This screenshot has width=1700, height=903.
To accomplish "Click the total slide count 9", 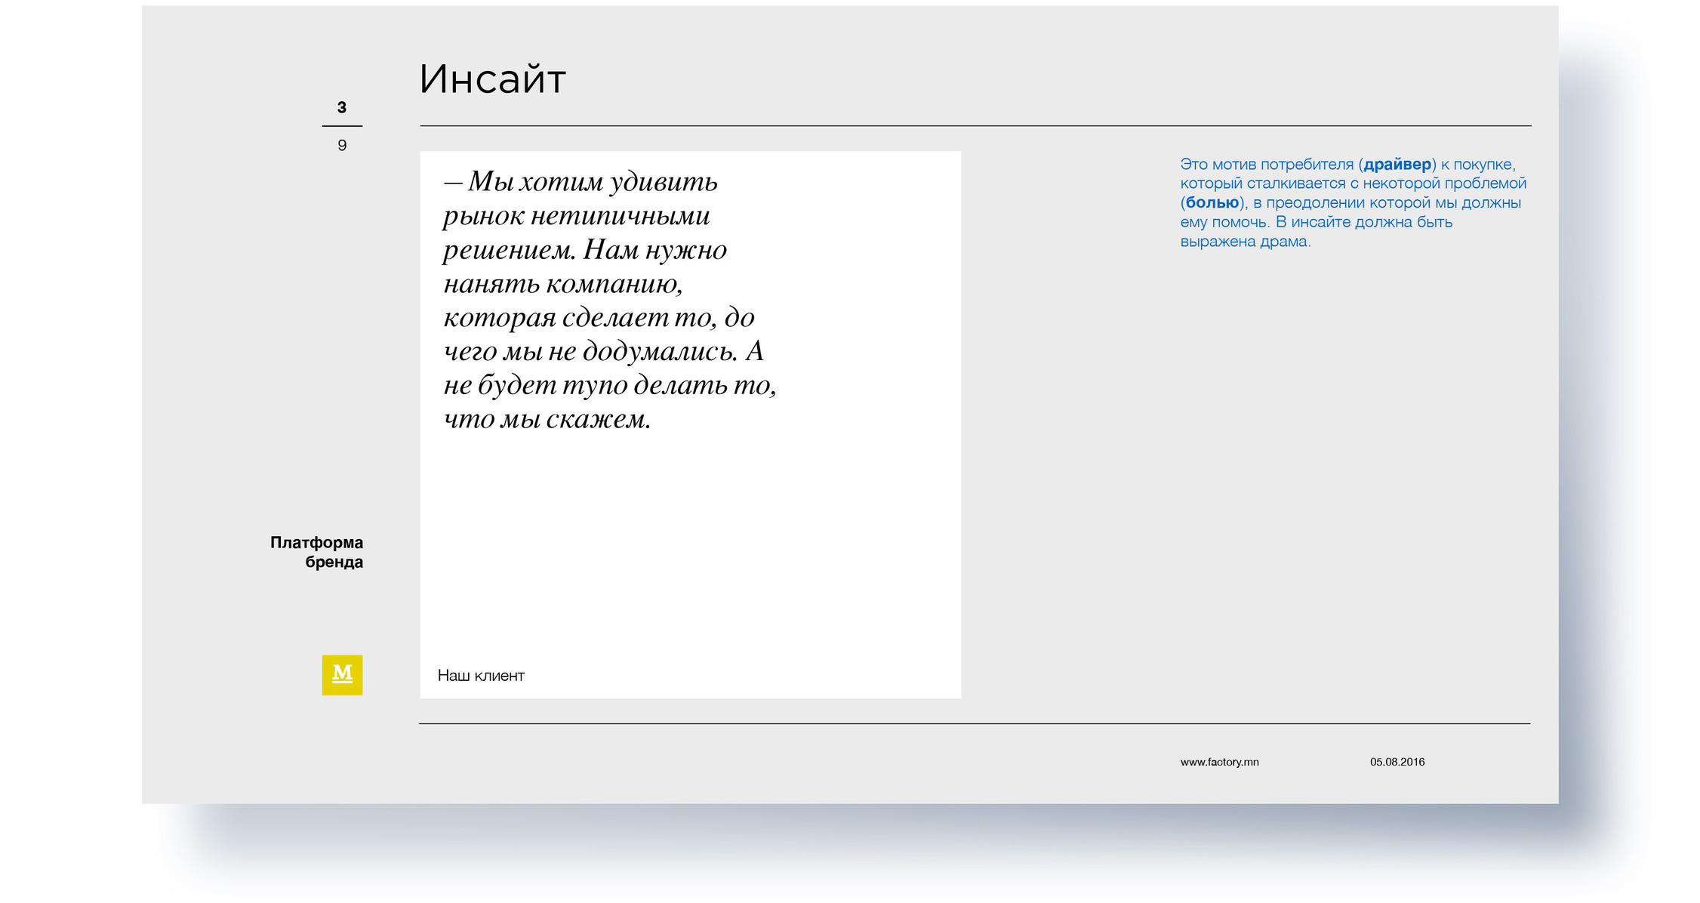I will click(x=342, y=145).
